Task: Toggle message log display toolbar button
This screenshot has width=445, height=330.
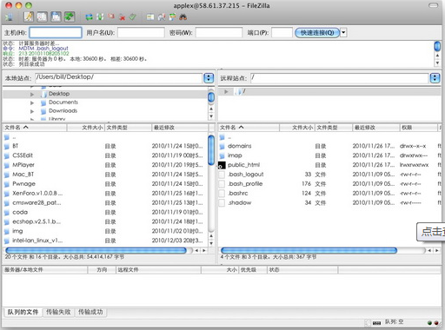Action: [x=29, y=16]
